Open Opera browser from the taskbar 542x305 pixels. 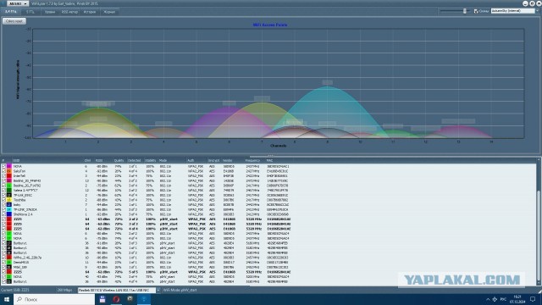click(116, 299)
